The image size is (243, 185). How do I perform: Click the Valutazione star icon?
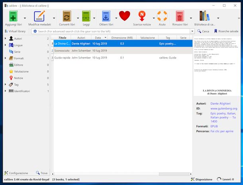click(x=11, y=71)
